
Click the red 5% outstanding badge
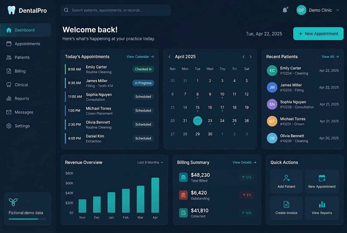pos(247,195)
